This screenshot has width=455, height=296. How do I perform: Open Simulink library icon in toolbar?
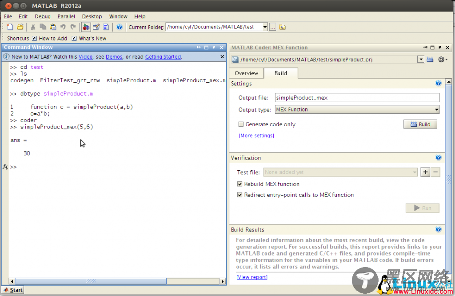[x=86, y=27]
